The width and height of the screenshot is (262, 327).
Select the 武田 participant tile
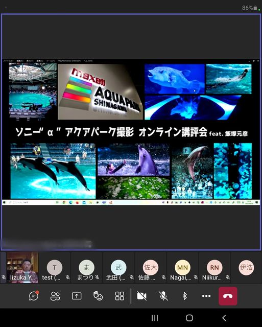click(x=118, y=268)
